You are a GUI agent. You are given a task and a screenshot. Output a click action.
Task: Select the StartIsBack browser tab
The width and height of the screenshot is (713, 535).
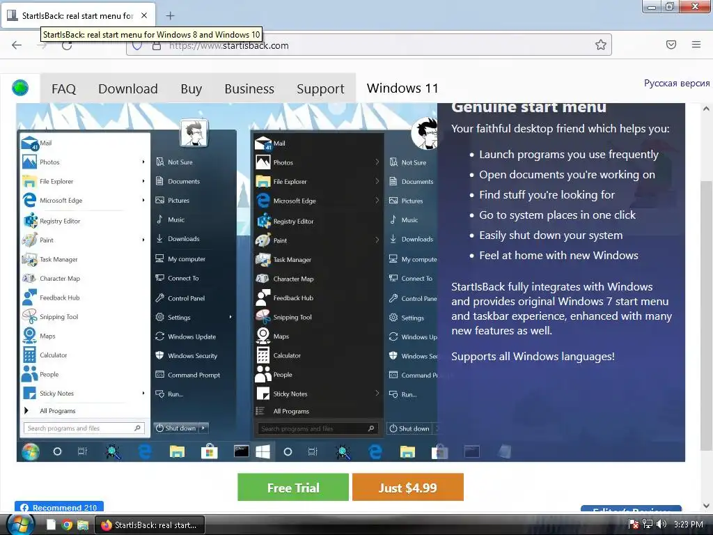[78, 15]
